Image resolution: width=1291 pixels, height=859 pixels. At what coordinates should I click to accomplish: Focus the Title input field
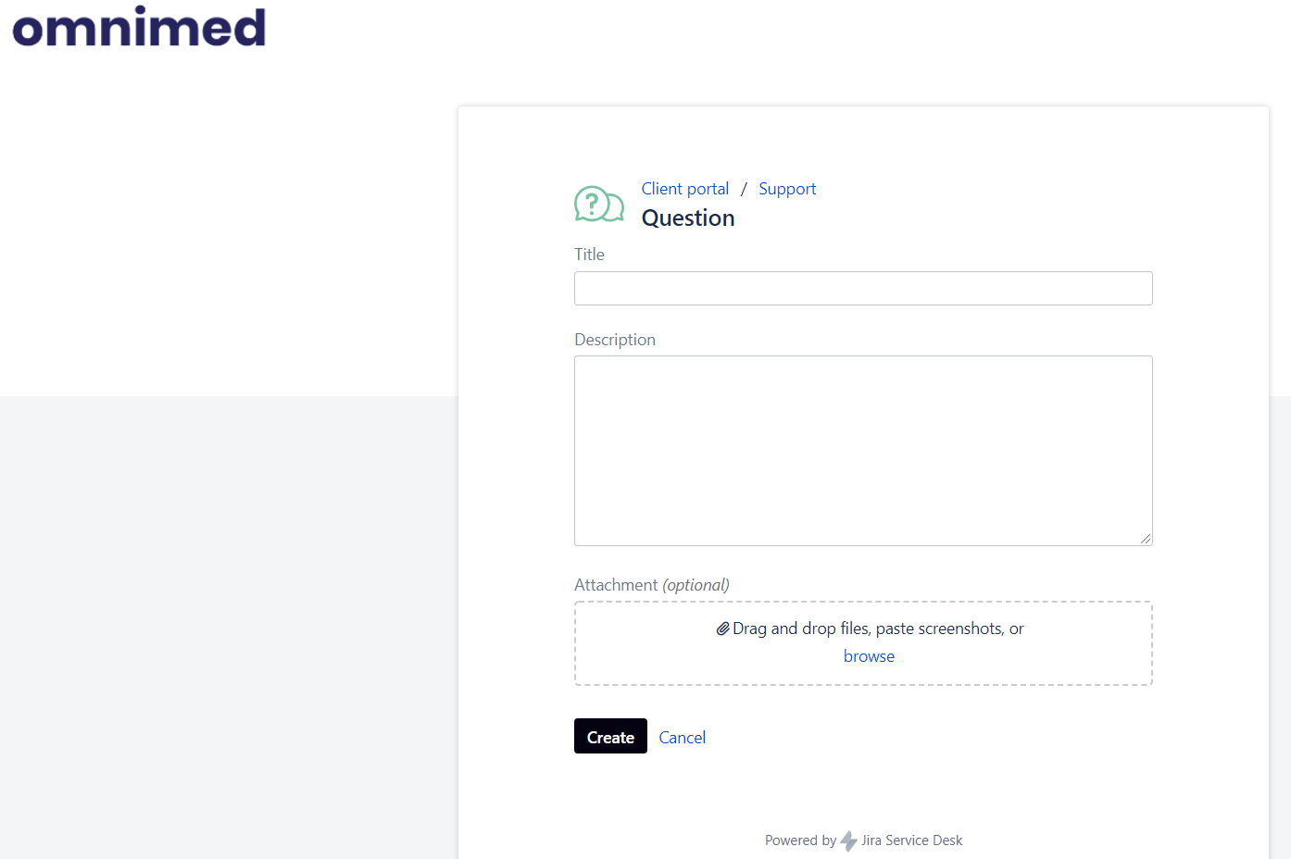click(x=863, y=288)
